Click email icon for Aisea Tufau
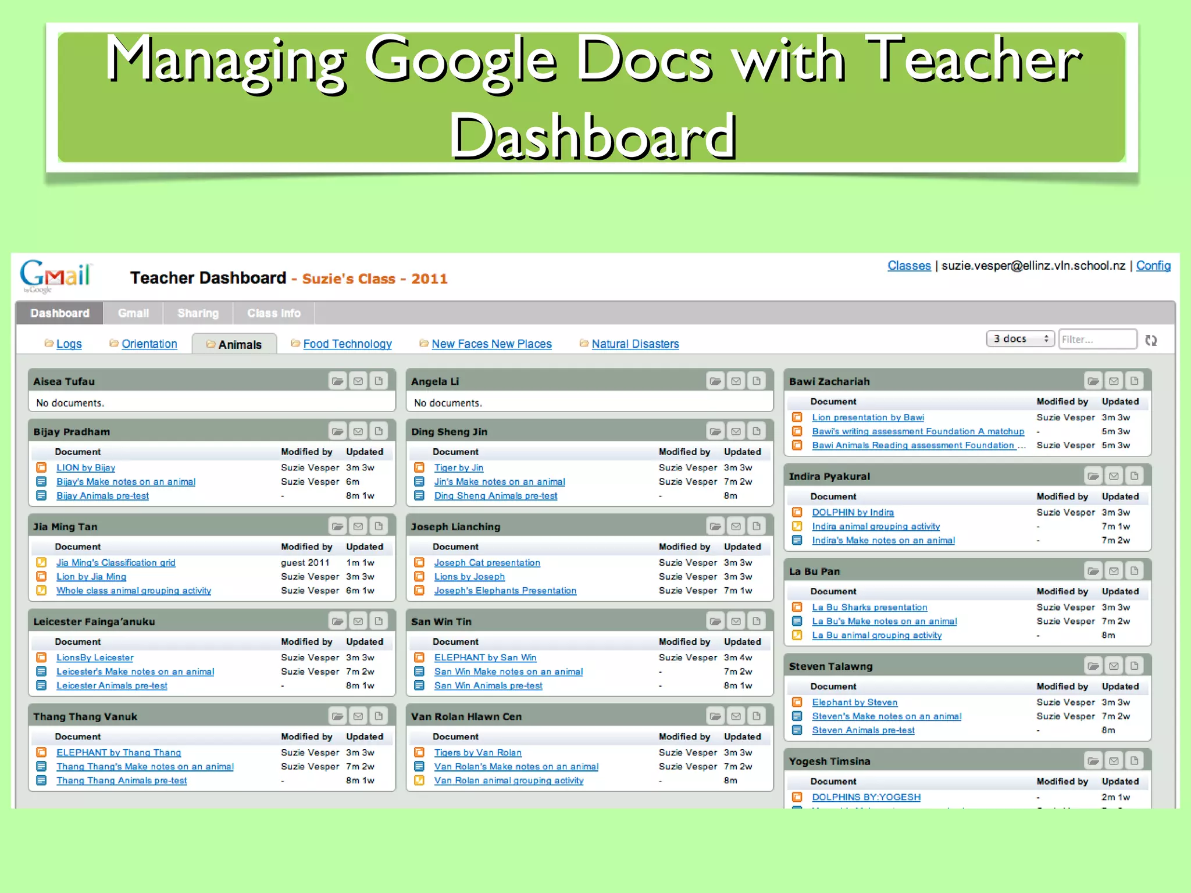 click(358, 381)
